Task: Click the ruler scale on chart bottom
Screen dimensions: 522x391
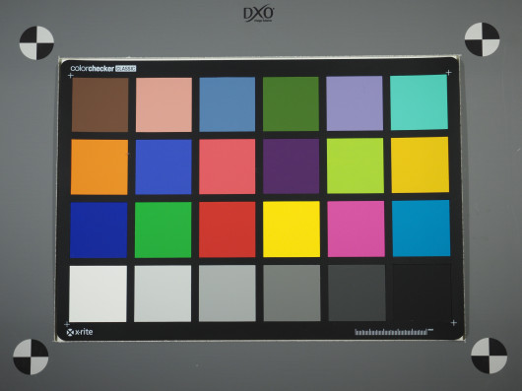Action: coord(394,332)
